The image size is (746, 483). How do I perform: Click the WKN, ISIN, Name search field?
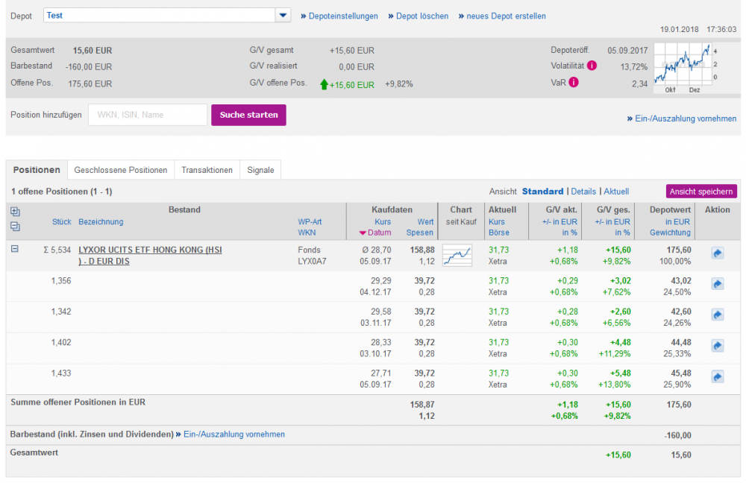(148, 115)
